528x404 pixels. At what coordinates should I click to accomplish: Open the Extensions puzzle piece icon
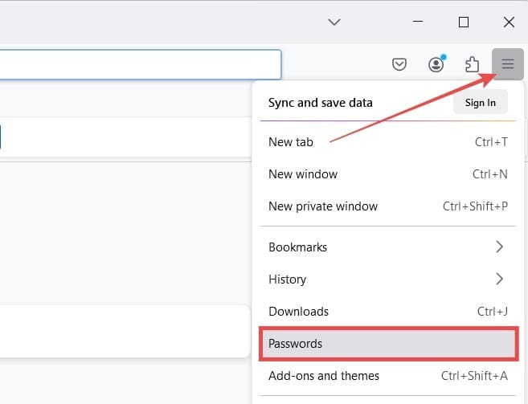point(472,64)
